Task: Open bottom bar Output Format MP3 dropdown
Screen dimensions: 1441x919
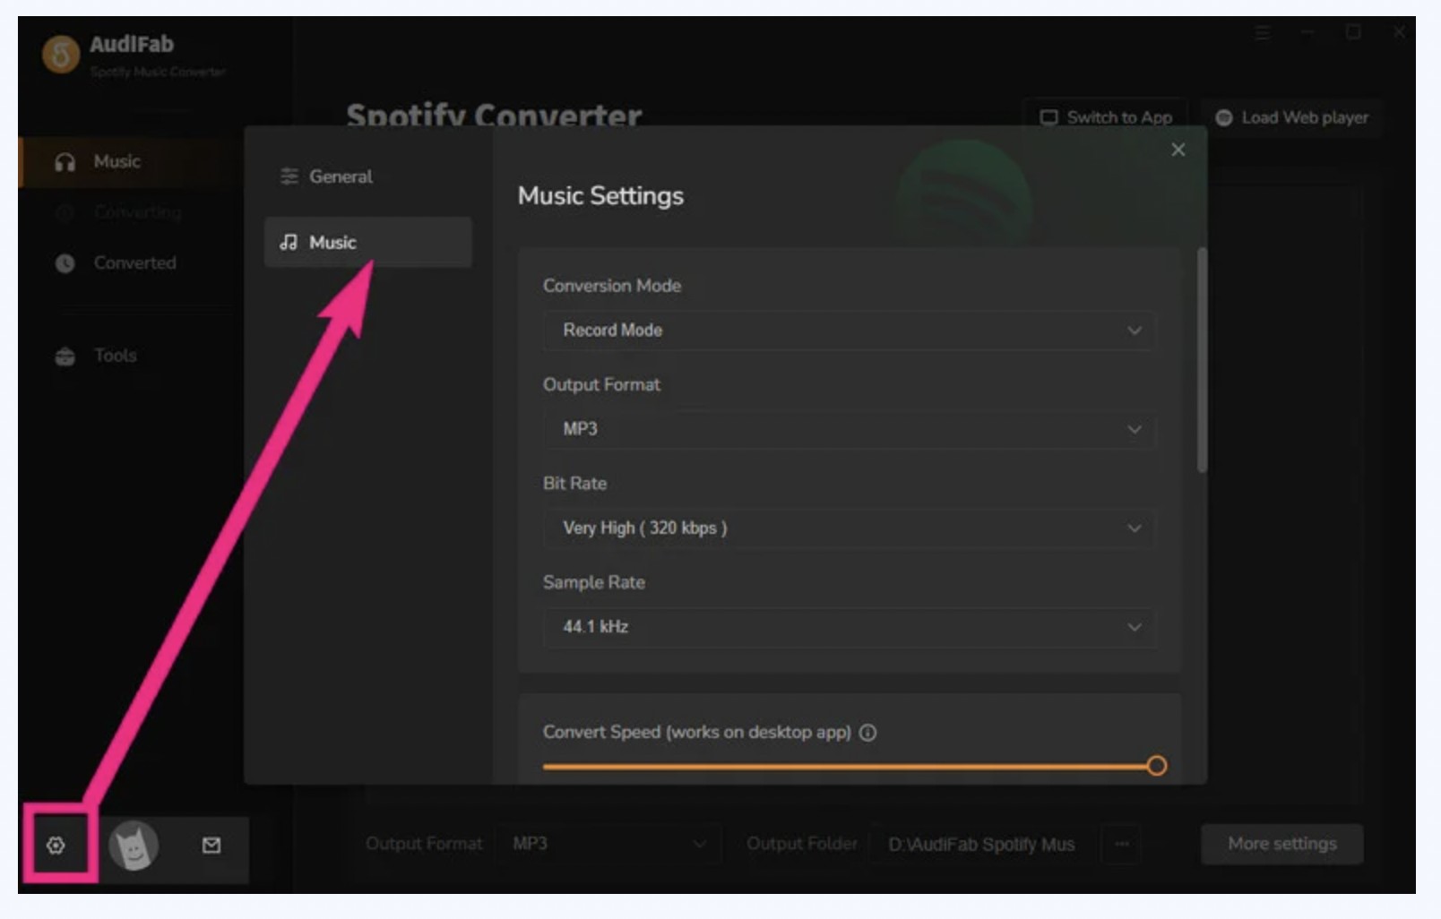Action: point(608,844)
